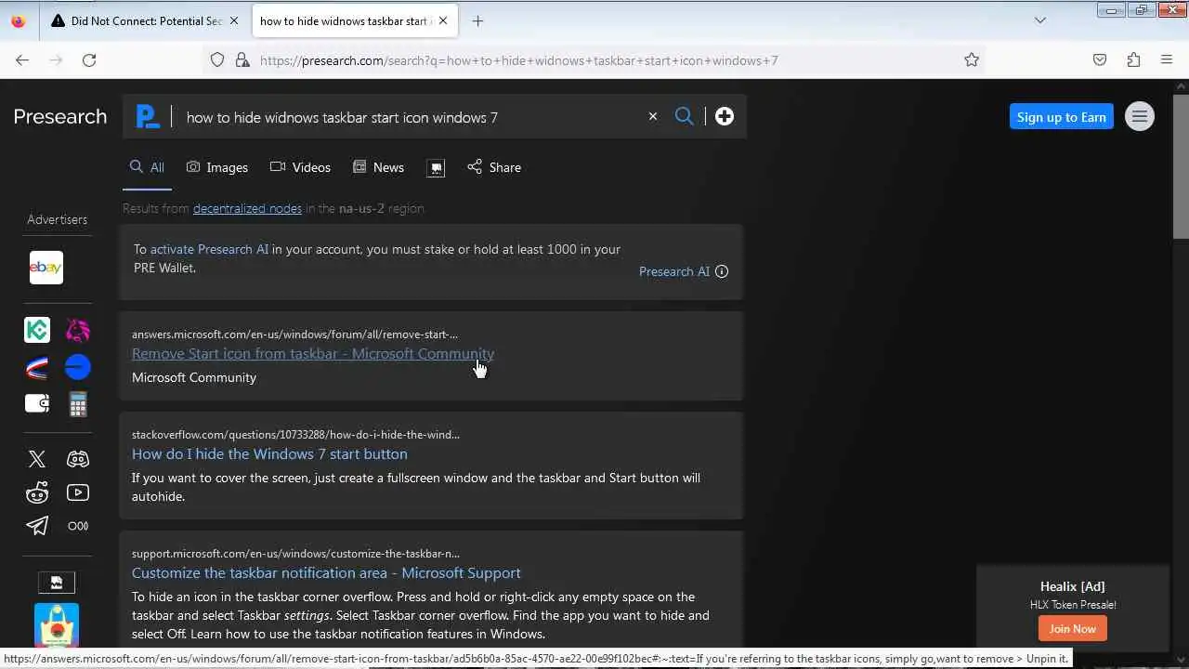1189x669 pixels.
Task: Click the shopping bag advertiser thumbnail
Action: pyautogui.click(x=57, y=624)
